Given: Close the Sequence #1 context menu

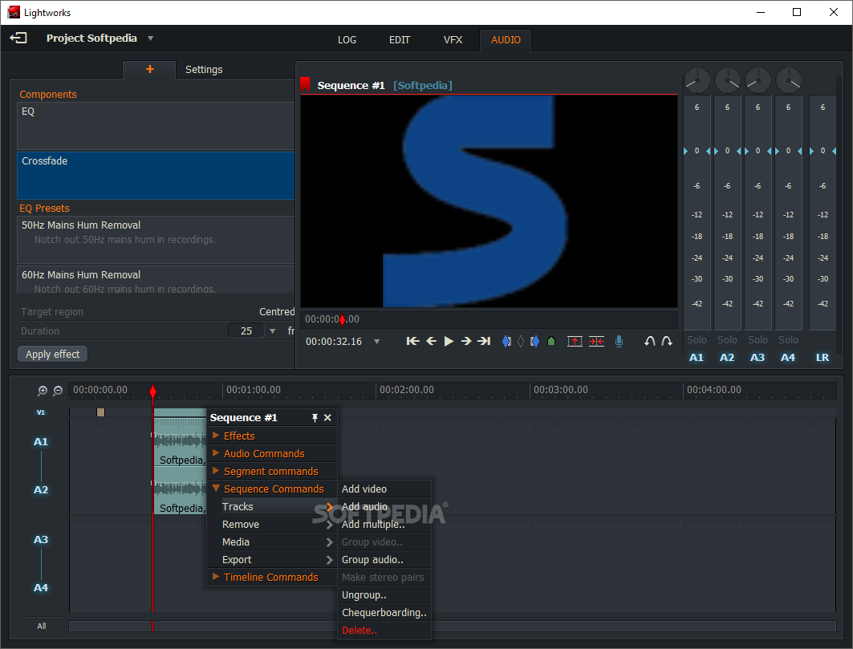Looking at the screenshot, I should [x=327, y=418].
